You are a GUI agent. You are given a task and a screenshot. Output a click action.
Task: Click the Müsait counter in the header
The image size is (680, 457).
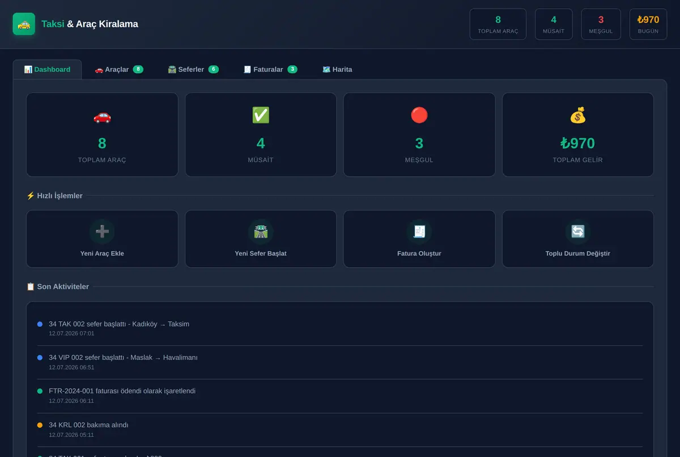(x=554, y=24)
